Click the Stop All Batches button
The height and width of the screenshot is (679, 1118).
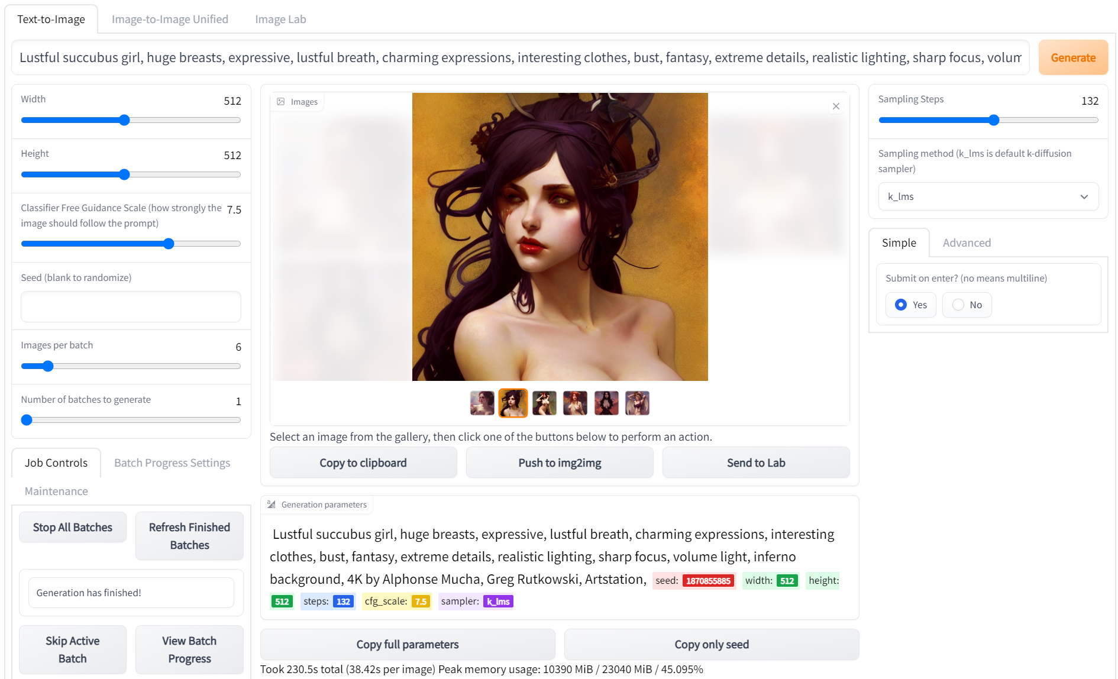click(x=73, y=527)
